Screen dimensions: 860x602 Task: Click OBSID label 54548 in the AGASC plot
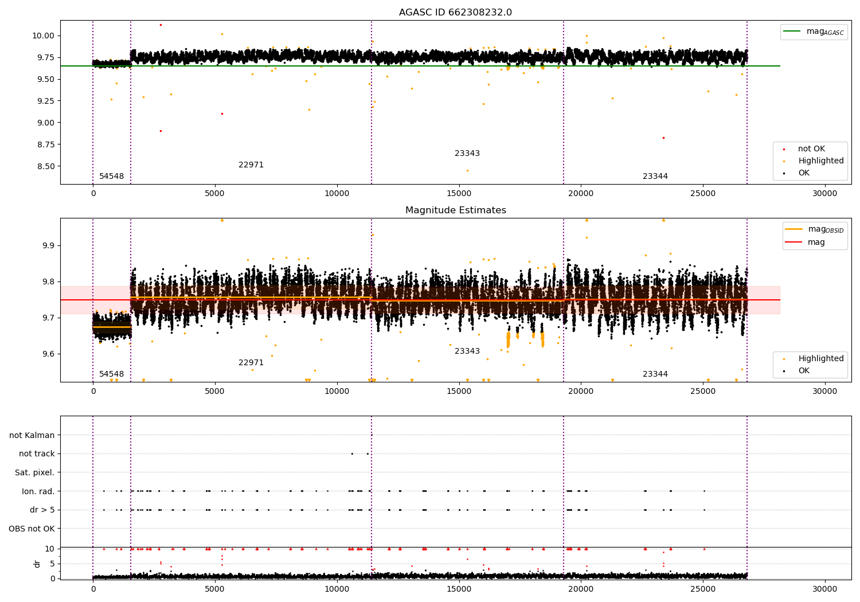[111, 177]
